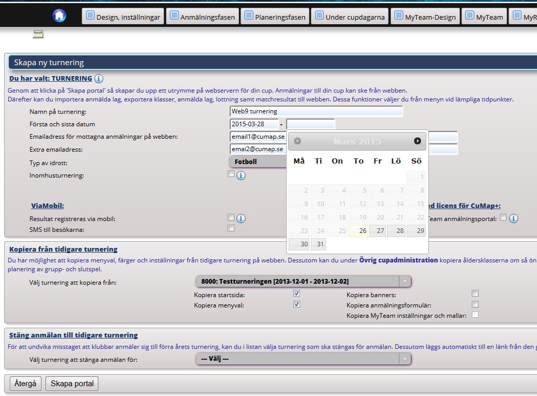Select day 31 in the calendar

[x=318, y=244]
